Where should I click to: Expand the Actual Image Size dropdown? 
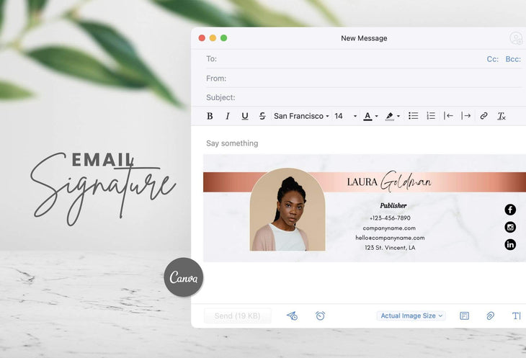(x=412, y=316)
